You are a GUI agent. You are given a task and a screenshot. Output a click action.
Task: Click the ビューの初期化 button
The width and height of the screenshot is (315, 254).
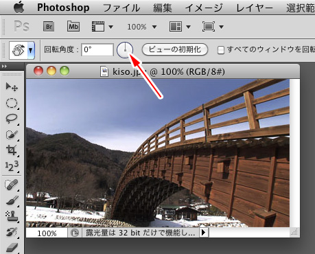(175, 49)
